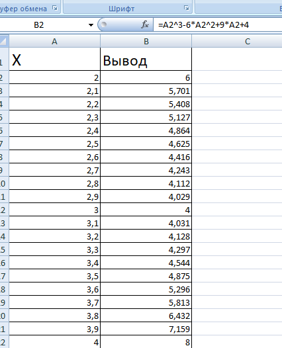The height and width of the screenshot is (348, 282).
Task: Open the Font group dialog launcher
Action: pyautogui.click(x=187, y=8)
